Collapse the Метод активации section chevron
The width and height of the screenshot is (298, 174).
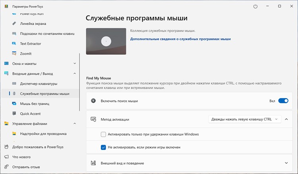(286, 119)
